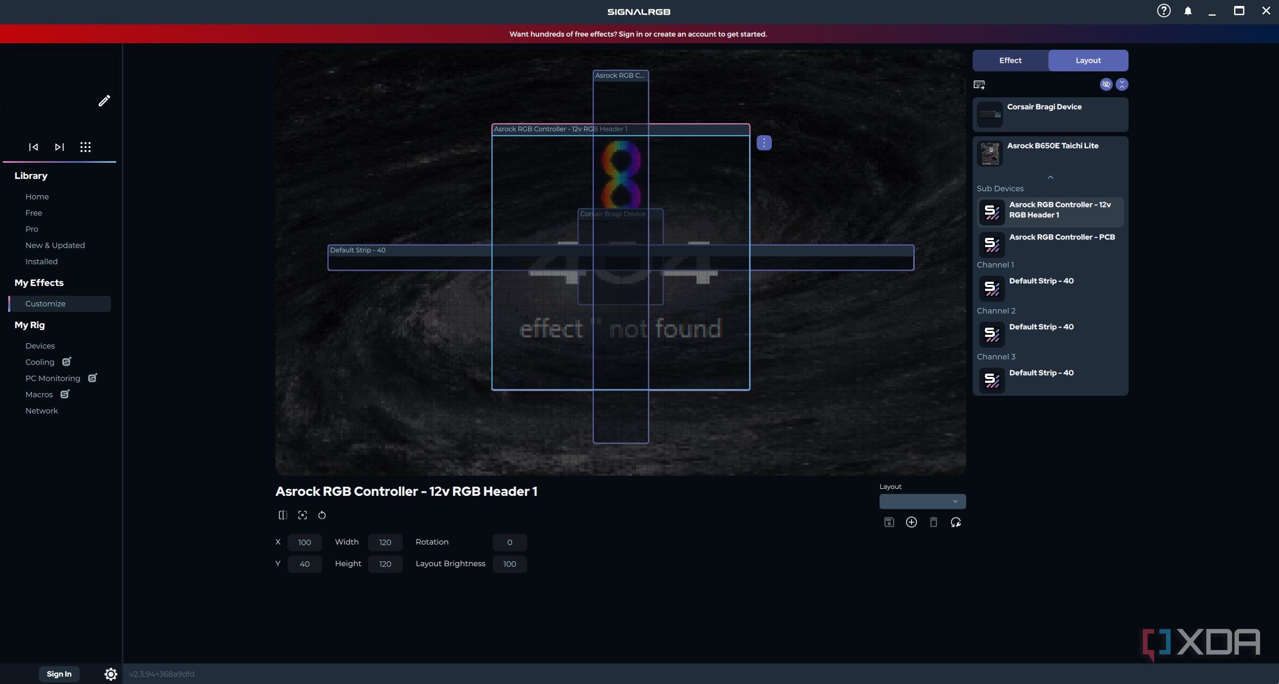Click the flip device icon
Screen dimensions: 1279x684
[x=283, y=515]
